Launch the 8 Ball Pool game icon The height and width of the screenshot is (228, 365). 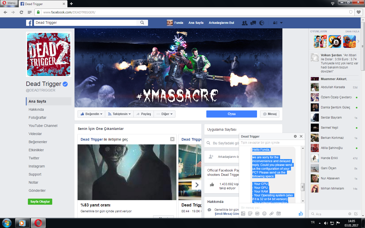[335, 42]
